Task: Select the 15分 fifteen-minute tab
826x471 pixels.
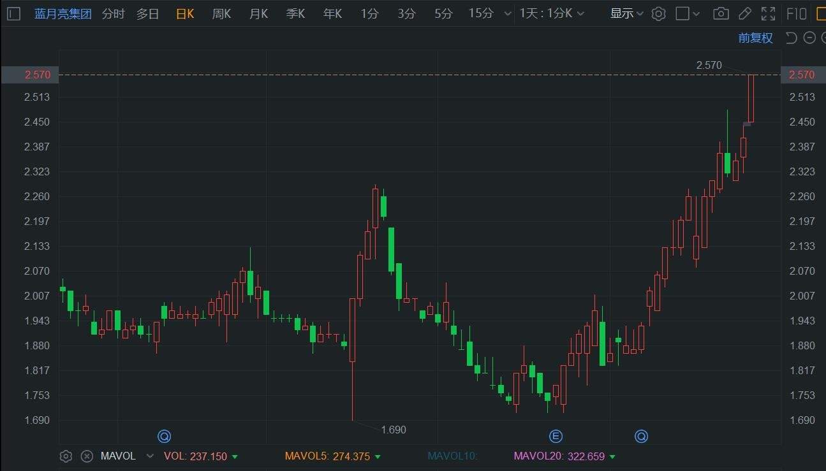Action: coord(481,13)
